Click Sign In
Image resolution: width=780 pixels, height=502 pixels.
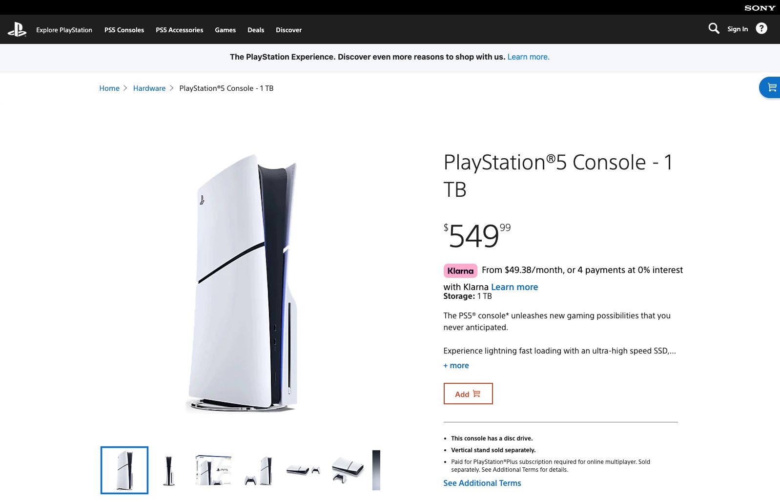737,29
